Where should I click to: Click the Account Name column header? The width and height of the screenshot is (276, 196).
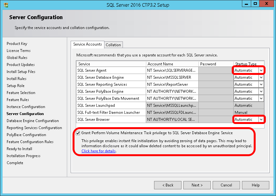pos(172,64)
